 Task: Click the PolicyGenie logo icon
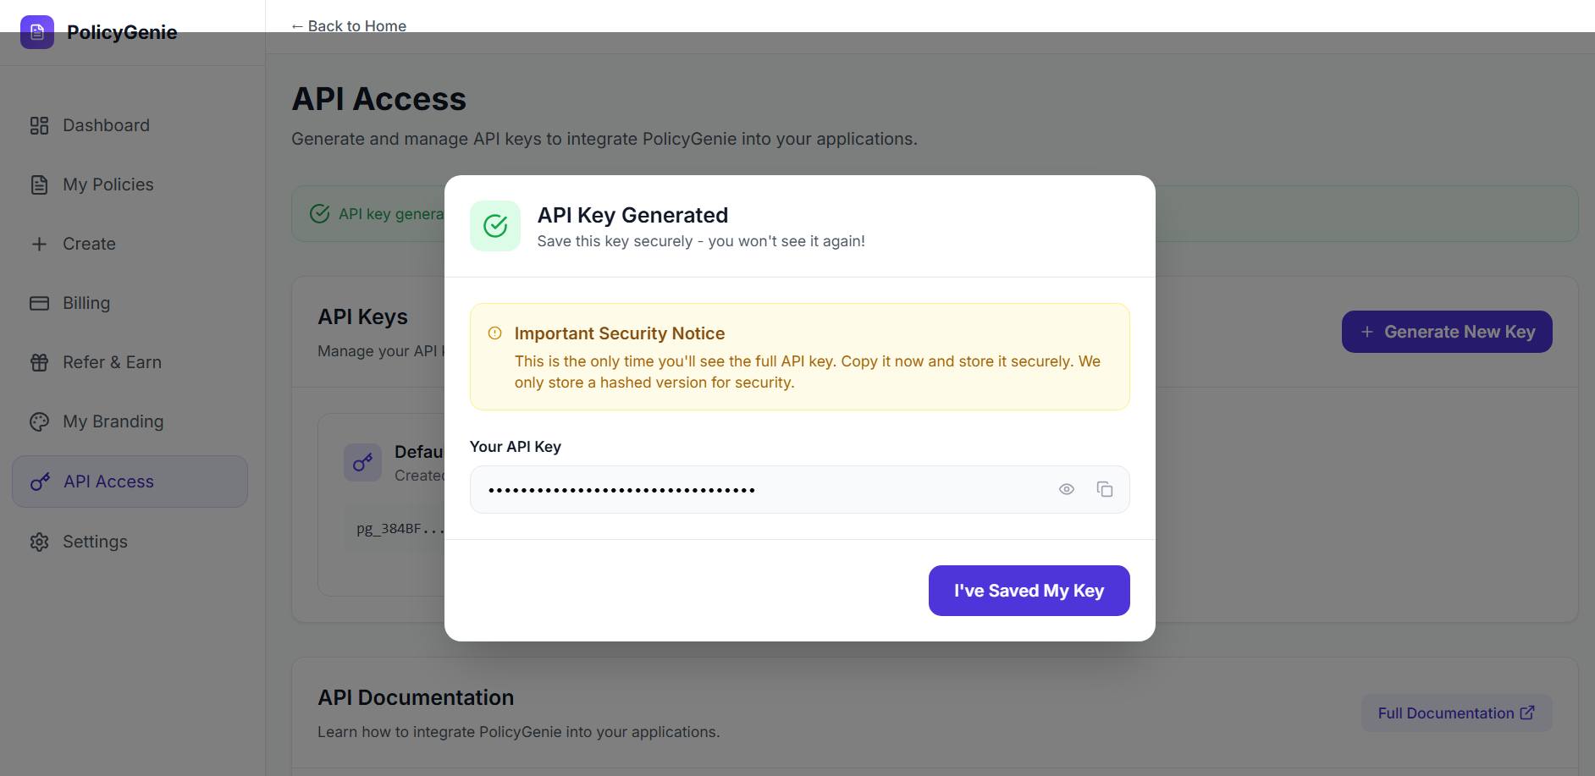click(37, 32)
